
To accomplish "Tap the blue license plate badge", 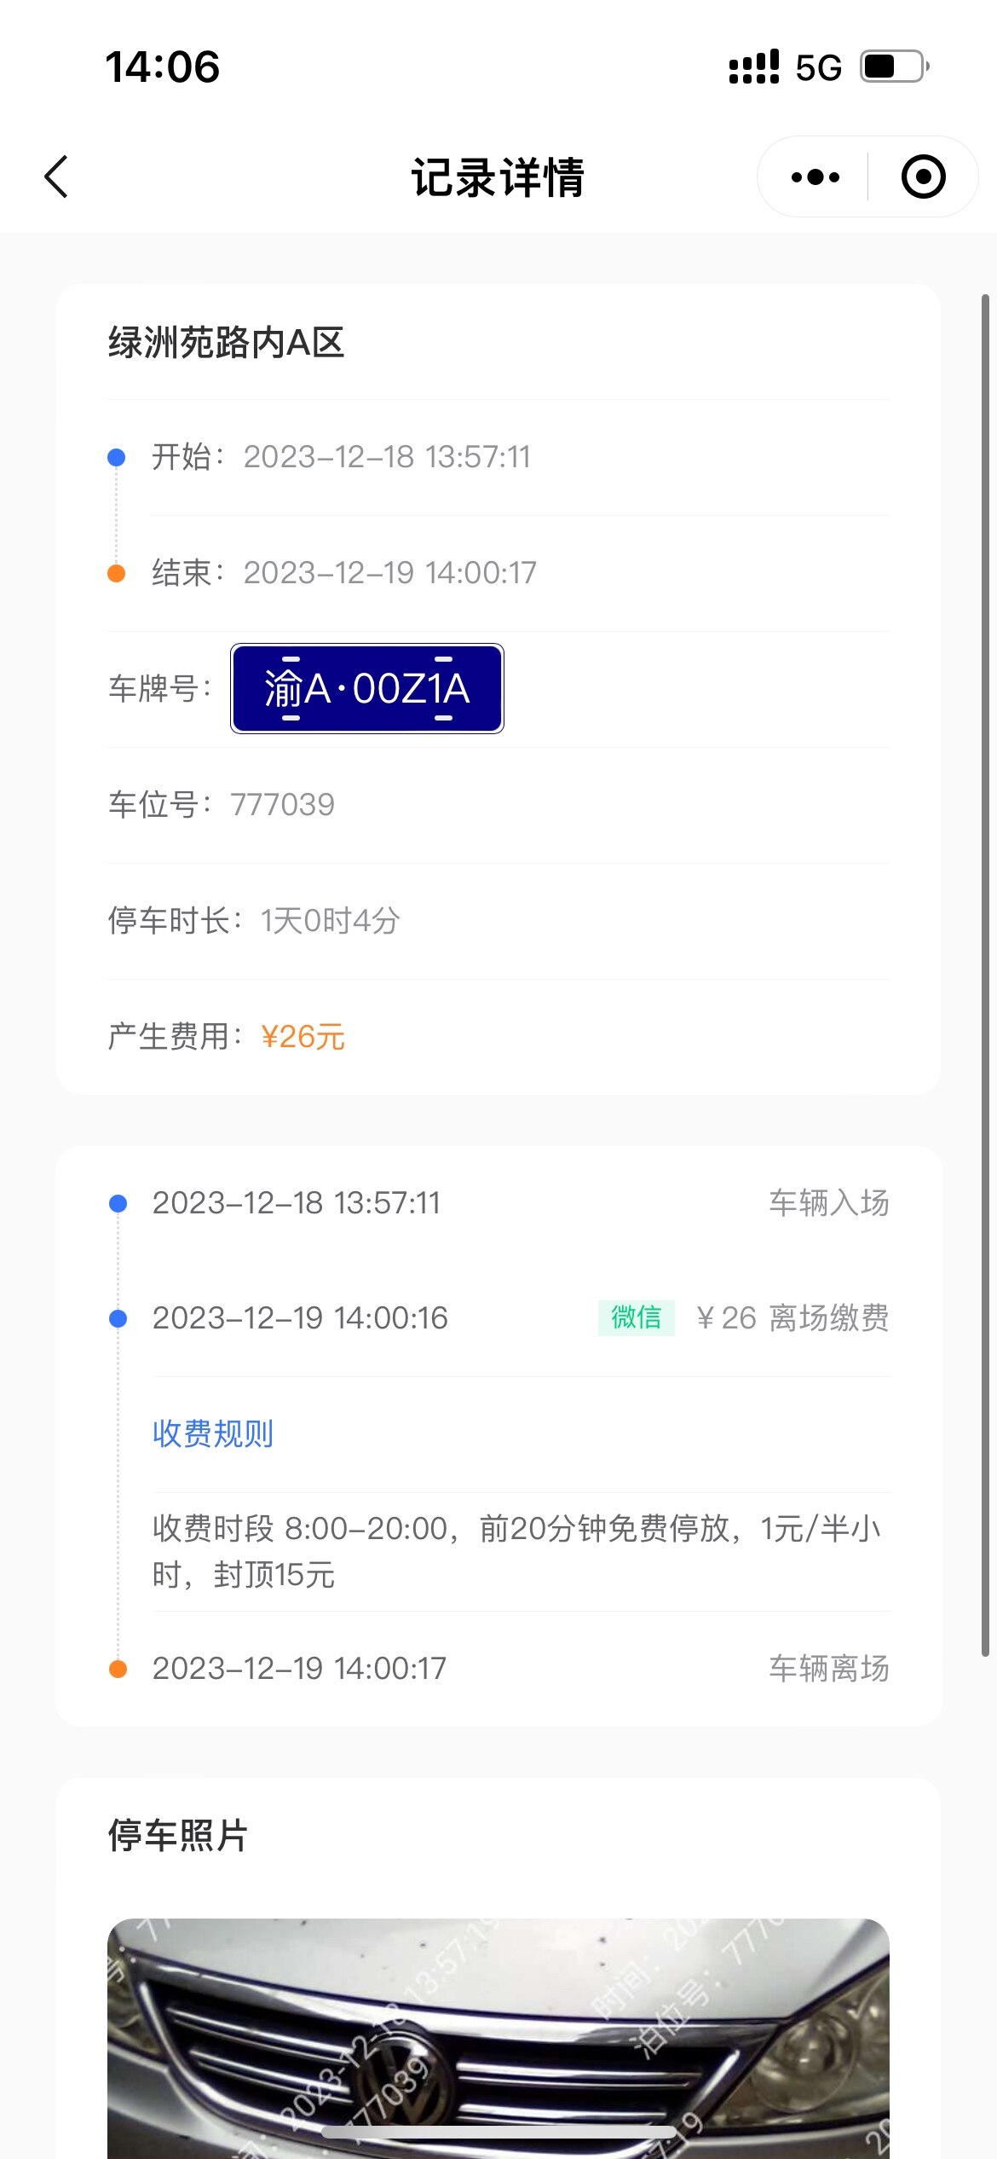I will click(x=366, y=688).
